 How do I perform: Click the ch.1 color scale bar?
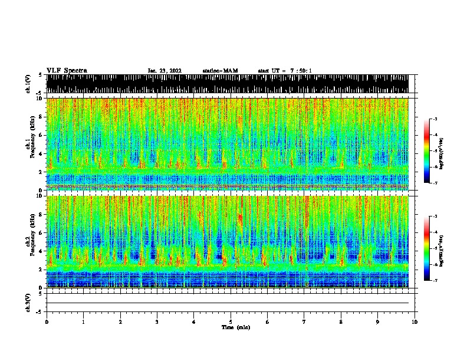(427, 151)
